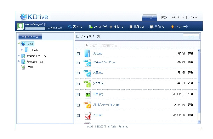The image size is (213, 139).
Task: Click 詳細 for the Uploads row
Action: pyautogui.click(x=191, y=54)
